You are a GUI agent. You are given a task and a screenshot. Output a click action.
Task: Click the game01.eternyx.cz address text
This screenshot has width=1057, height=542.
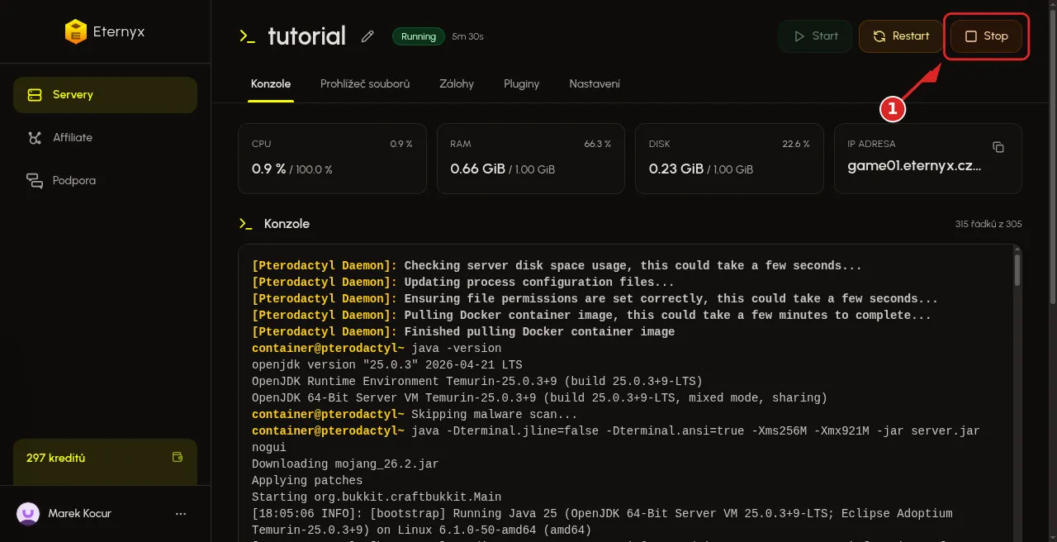point(914,168)
